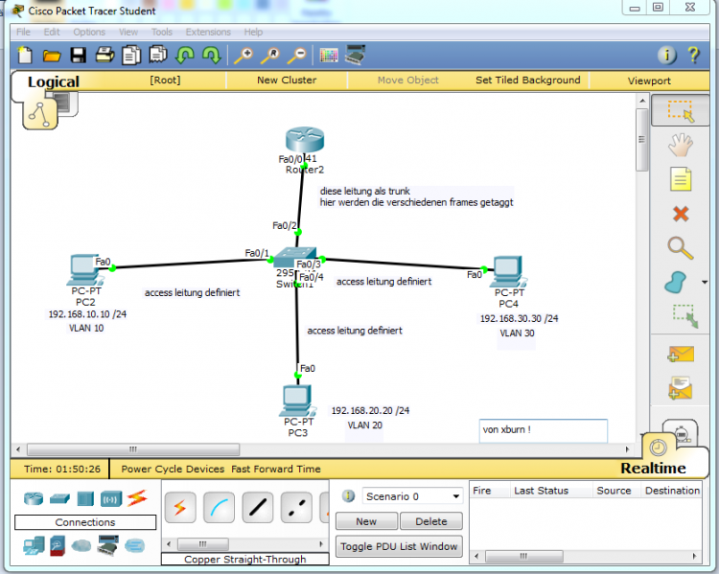This screenshot has width=719, height=574.
Task: Click the Copy icon in toolbar
Action: (x=131, y=55)
